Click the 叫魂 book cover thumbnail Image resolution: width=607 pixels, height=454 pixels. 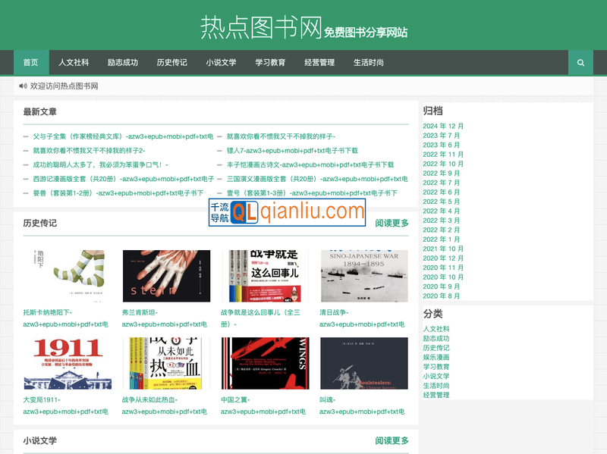point(364,364)
